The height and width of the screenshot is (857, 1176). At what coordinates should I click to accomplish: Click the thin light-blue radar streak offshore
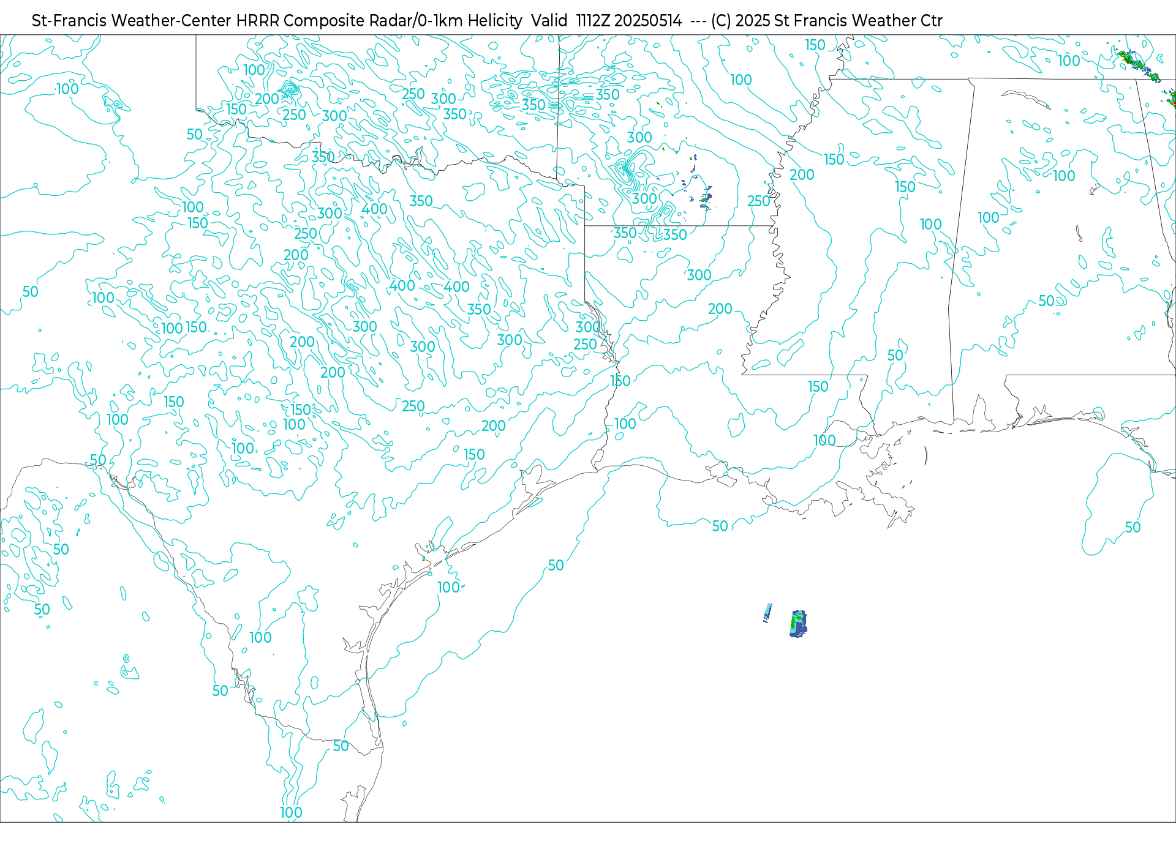coord(767,612)
